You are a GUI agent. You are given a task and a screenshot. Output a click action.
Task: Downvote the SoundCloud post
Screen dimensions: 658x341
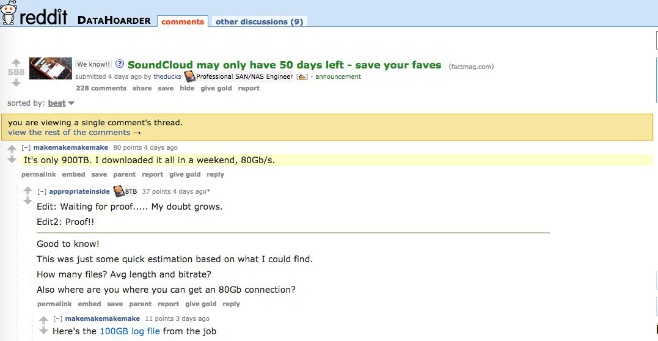[16, 82]
